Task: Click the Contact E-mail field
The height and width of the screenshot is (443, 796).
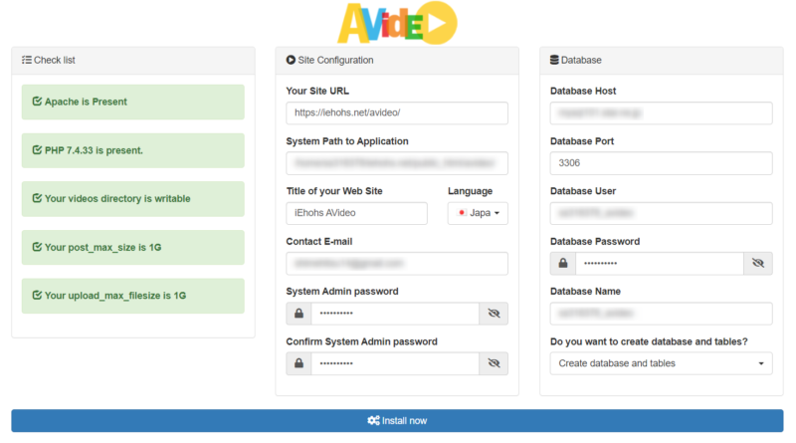Action: [397, 263]
